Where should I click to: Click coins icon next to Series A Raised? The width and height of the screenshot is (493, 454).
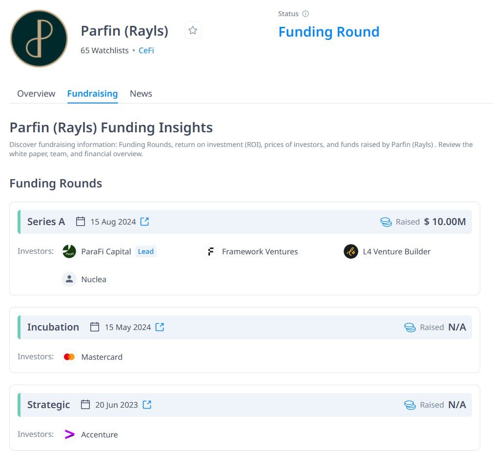[x=386, y=222]
